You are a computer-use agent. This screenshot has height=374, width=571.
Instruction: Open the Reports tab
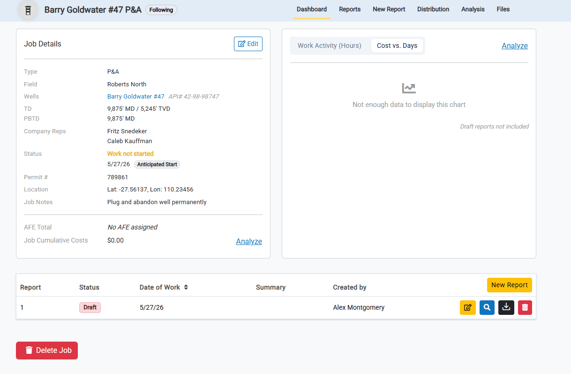click(x=350, y=9)
